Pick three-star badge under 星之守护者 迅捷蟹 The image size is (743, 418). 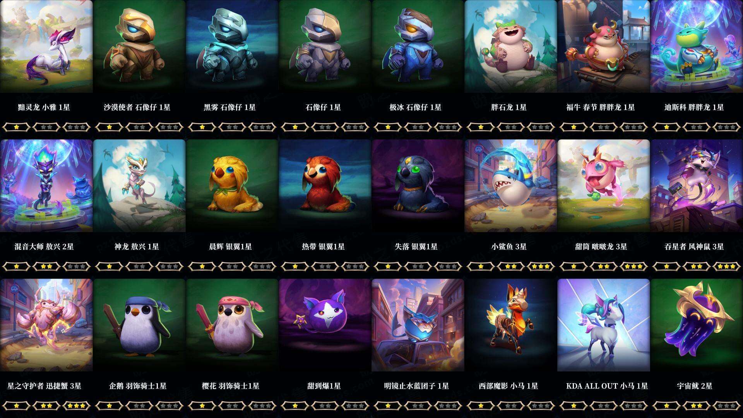(77, 406)
